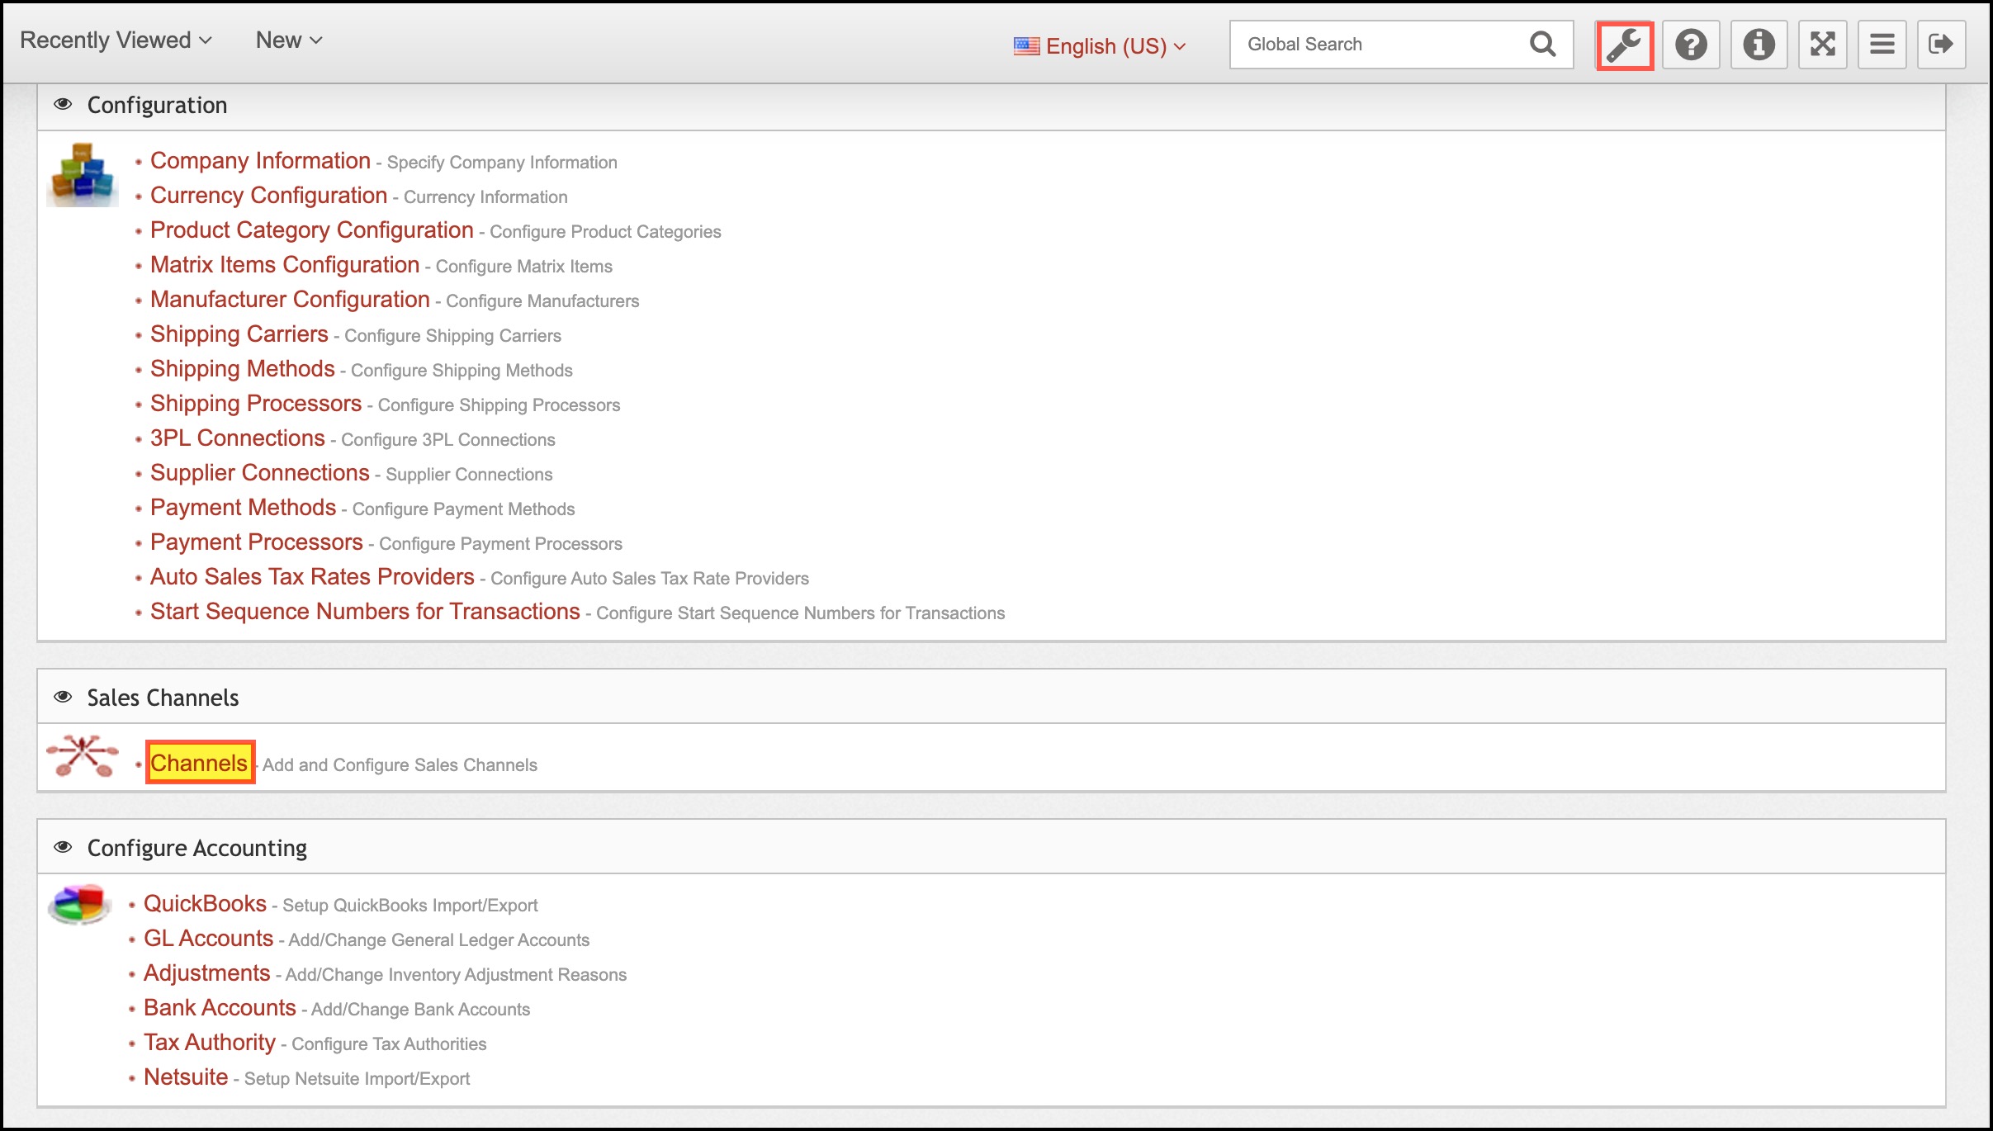
Task: Toggle the Sales Channels section eye icon
Action: 63,698
